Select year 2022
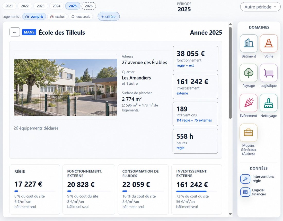 (x=25, y=6)
